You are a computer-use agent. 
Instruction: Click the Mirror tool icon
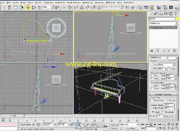click(x=127, y=8)
